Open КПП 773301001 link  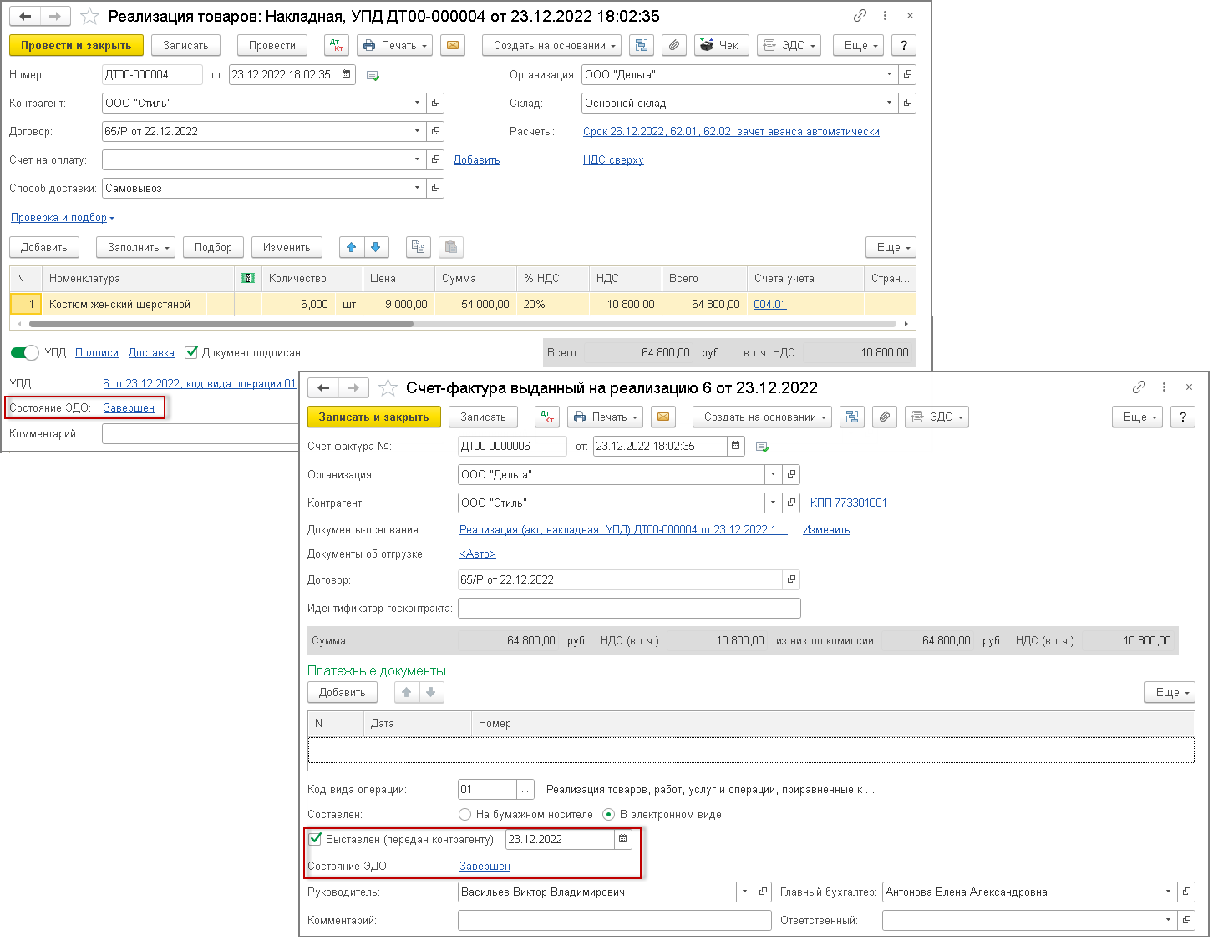tap(849, 503)
